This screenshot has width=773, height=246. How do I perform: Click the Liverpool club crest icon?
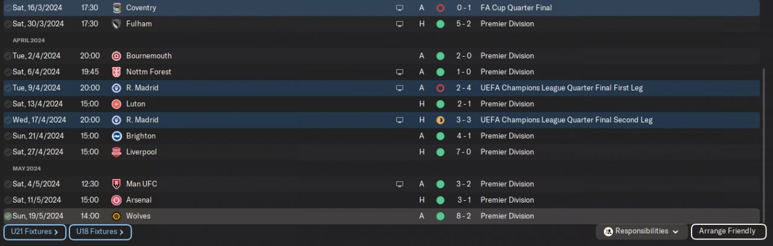pyautogui.click(x=117, y=152)
